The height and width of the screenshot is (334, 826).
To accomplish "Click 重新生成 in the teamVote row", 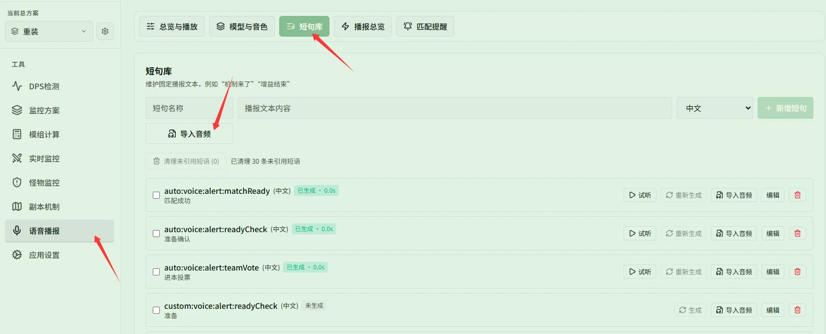I will click(x=684, y=272).
